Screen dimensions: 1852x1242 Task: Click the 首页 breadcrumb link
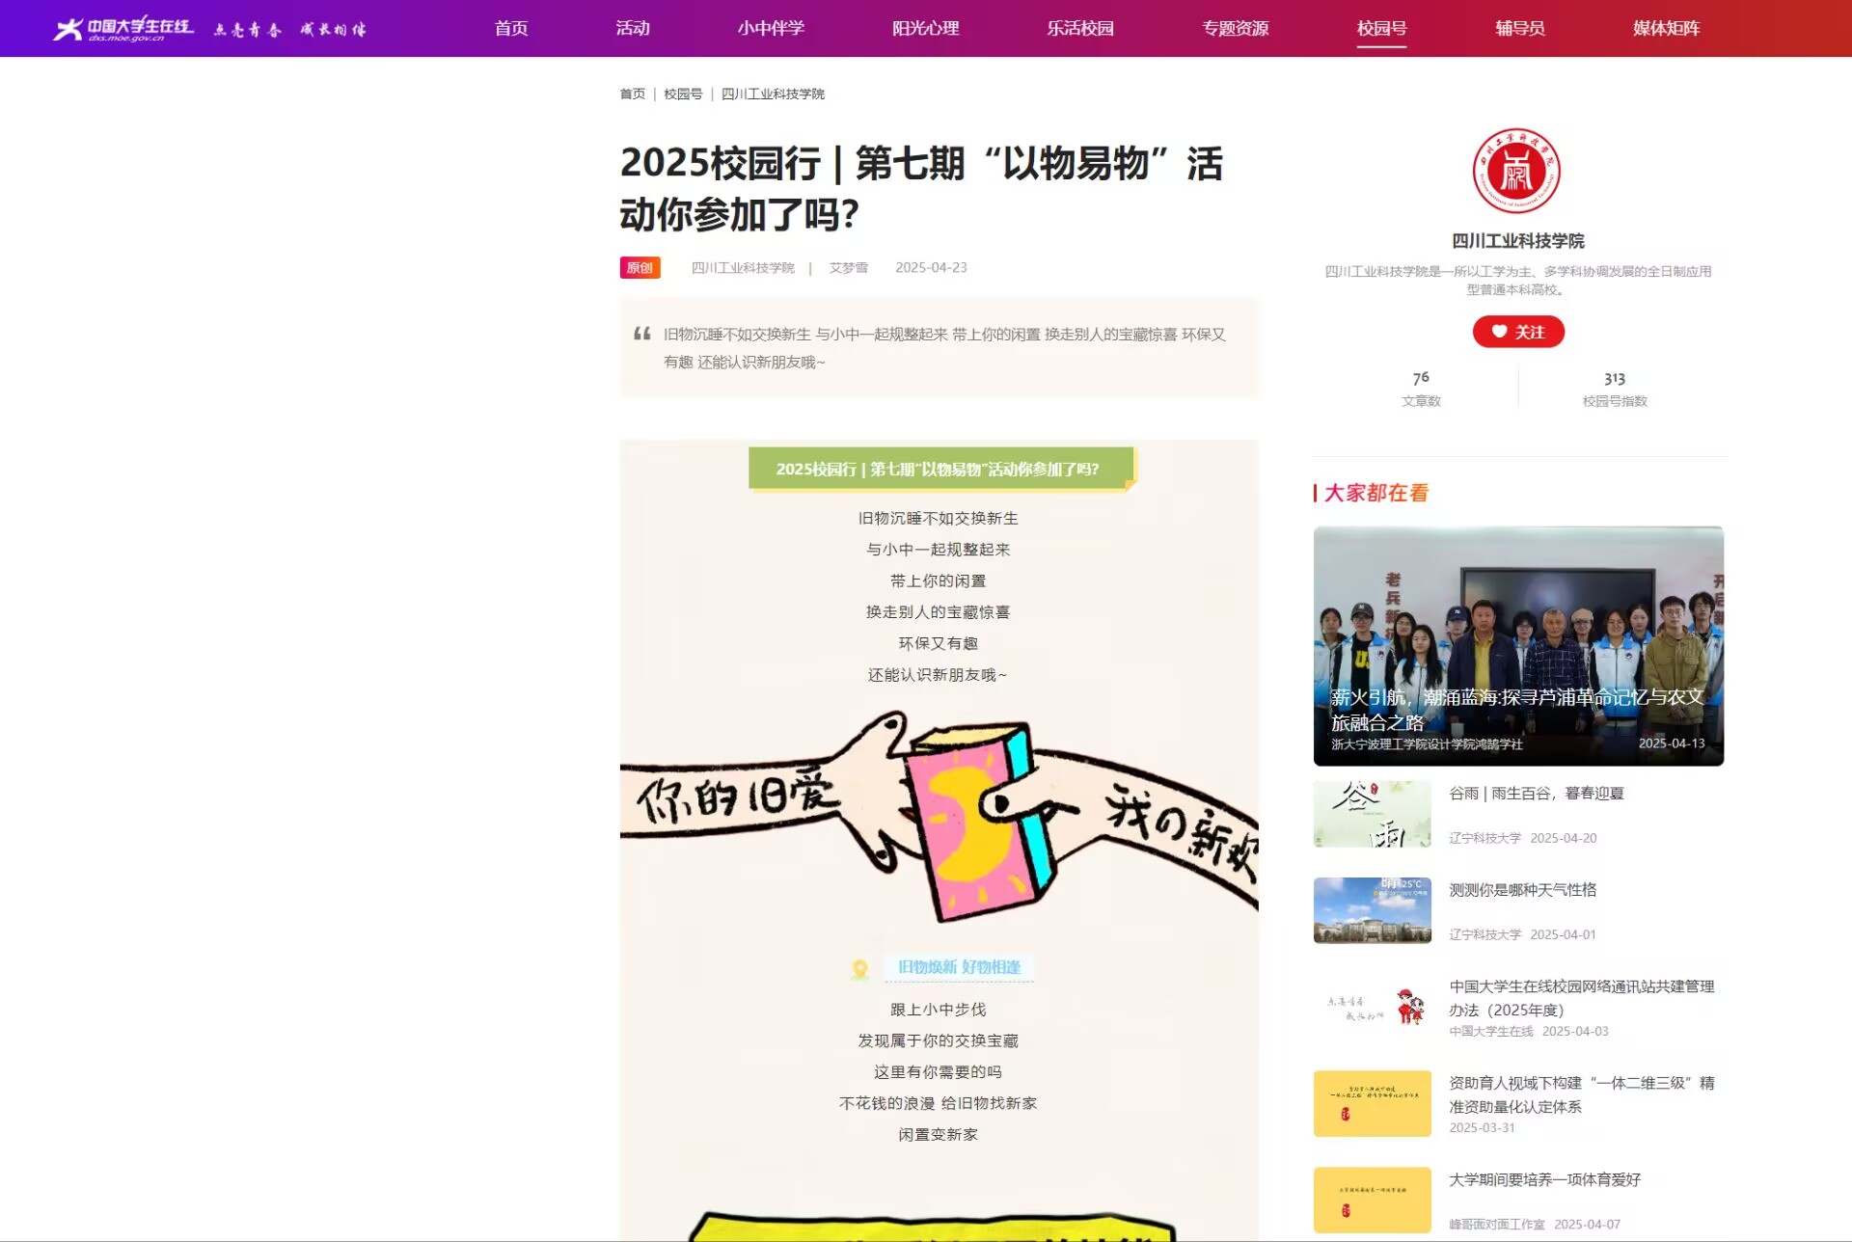click(633, 94)
